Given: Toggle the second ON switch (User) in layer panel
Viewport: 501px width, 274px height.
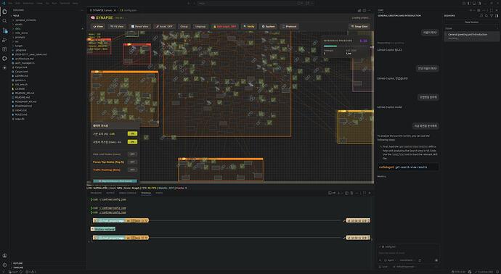Looking at the screenshot, I should tap(132, 142).
